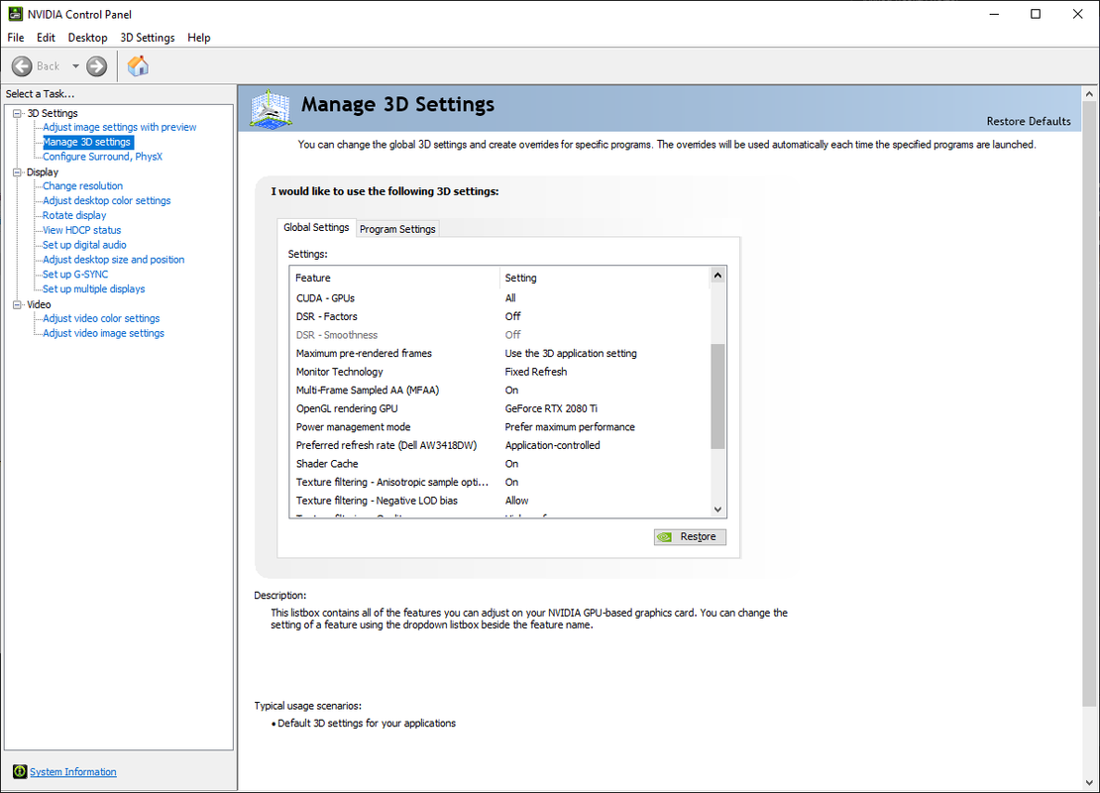Screen dimensions: 1100x793
Task: Open the Desktop menu
Action: [87, 38]
